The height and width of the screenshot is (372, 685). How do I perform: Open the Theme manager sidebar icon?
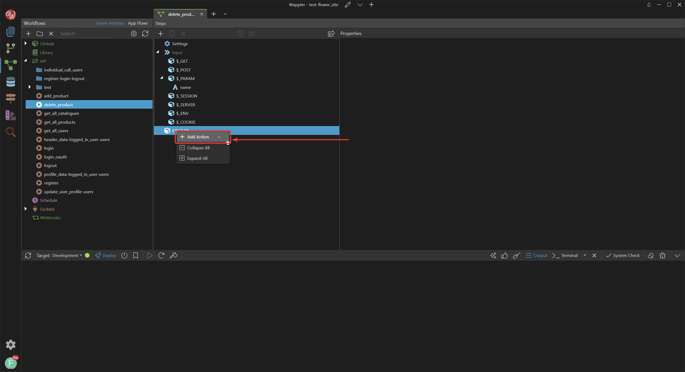10,115
